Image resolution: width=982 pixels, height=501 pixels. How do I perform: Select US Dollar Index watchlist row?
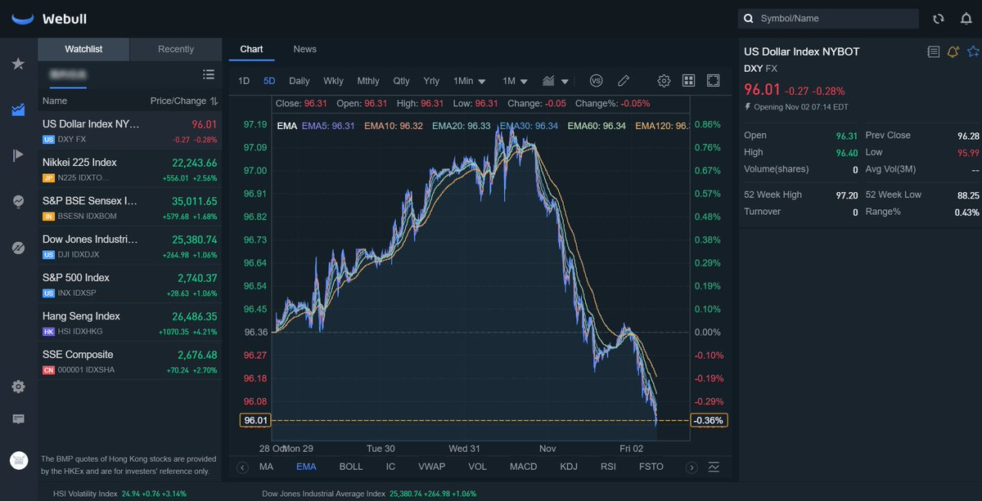tap(130, 131)
